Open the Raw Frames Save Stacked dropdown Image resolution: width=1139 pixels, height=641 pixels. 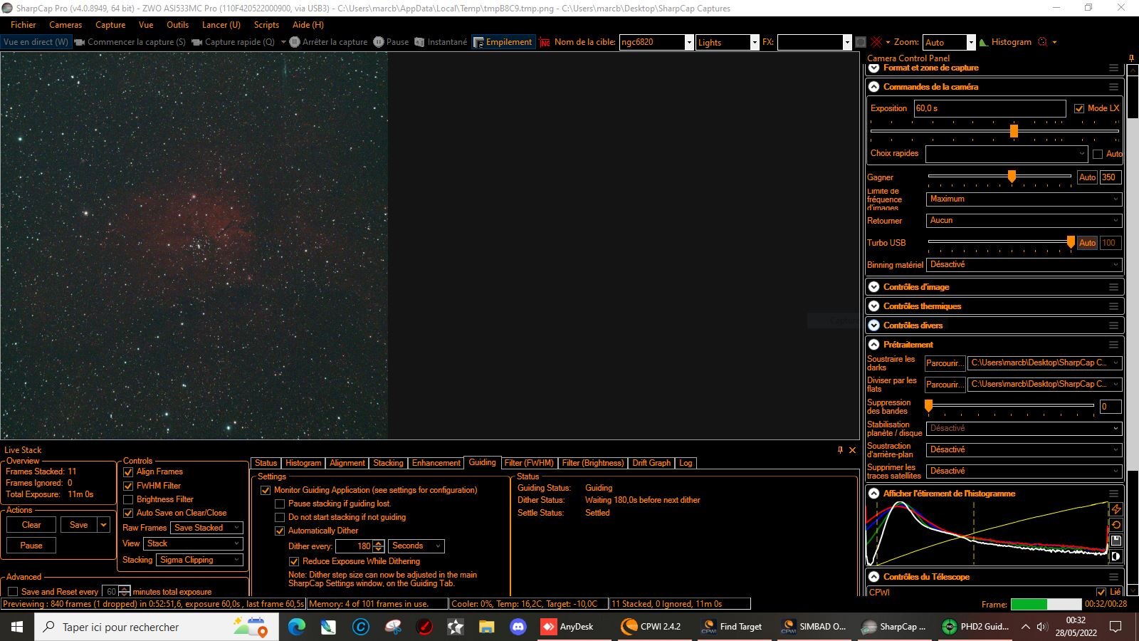[207, 528]
